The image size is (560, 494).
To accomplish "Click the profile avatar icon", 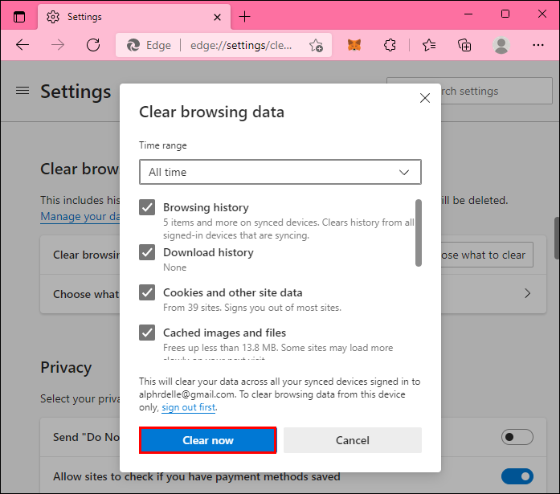I will pos(501,45).
